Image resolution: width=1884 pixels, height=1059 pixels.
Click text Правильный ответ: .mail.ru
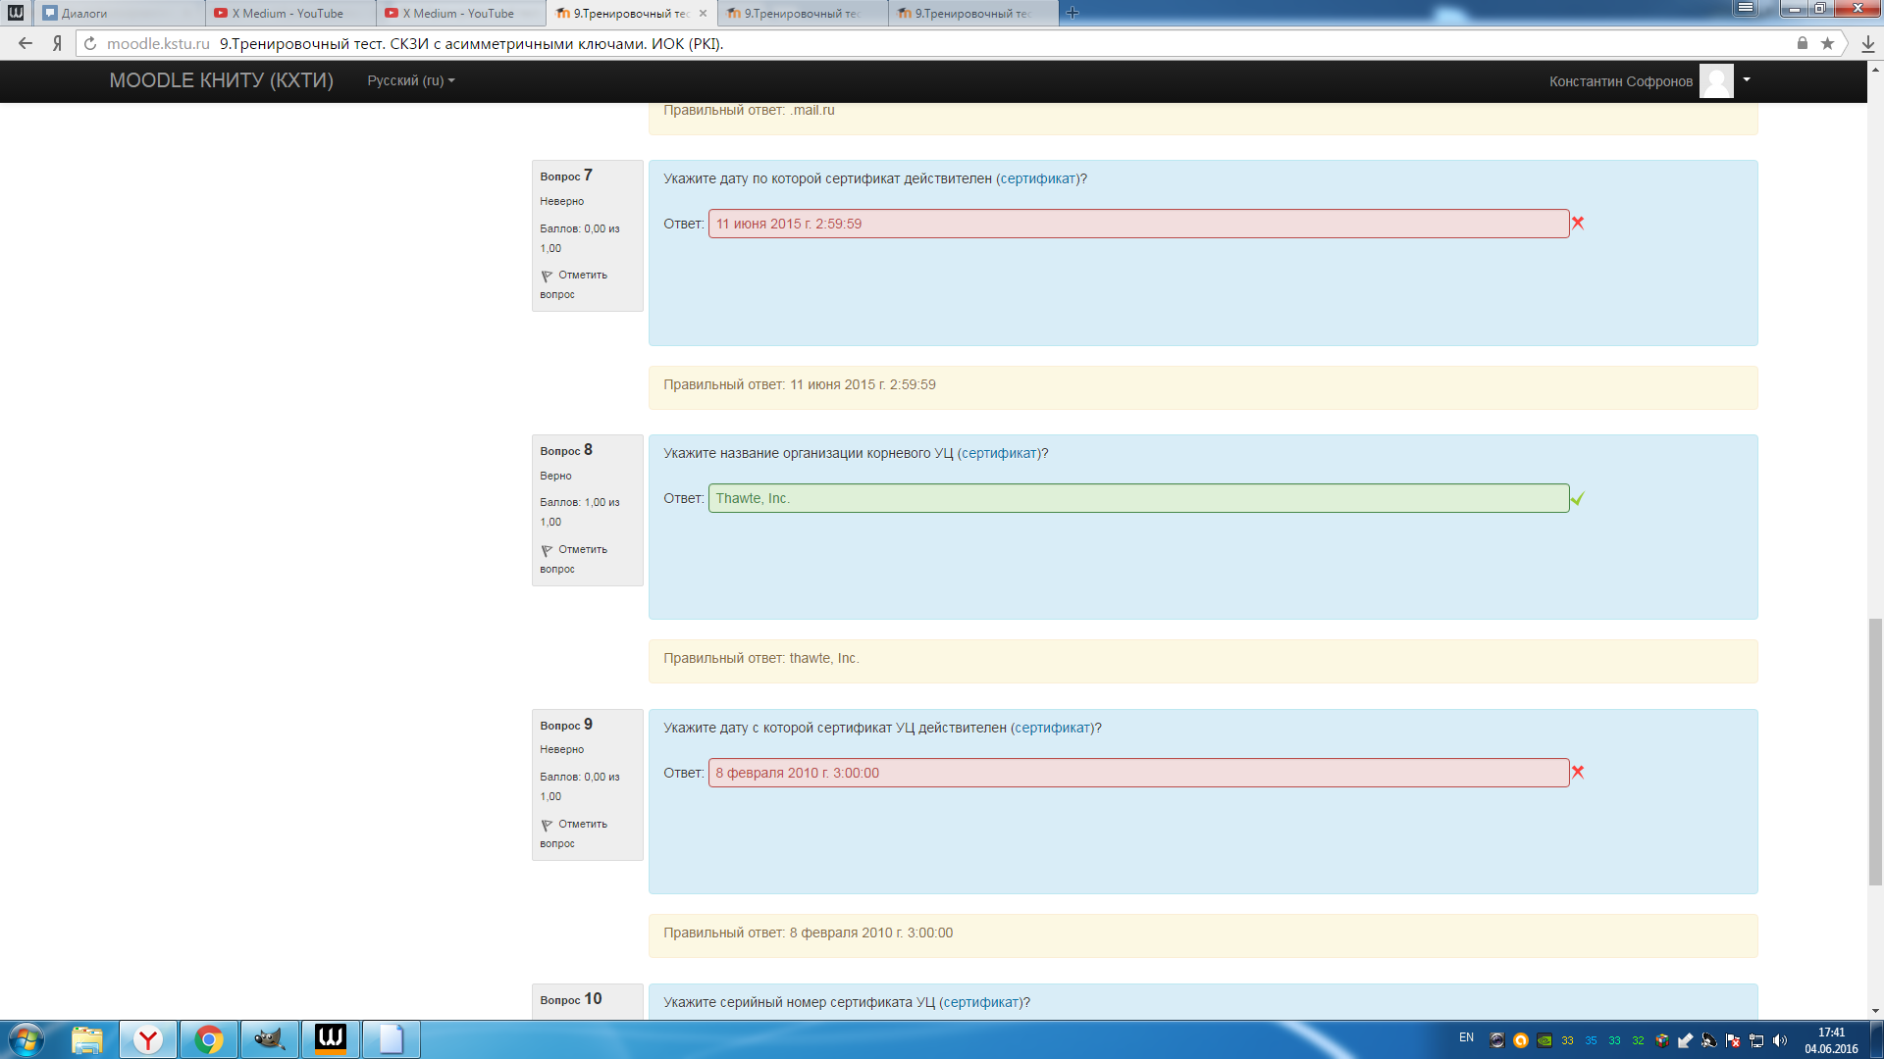[749, 110]
